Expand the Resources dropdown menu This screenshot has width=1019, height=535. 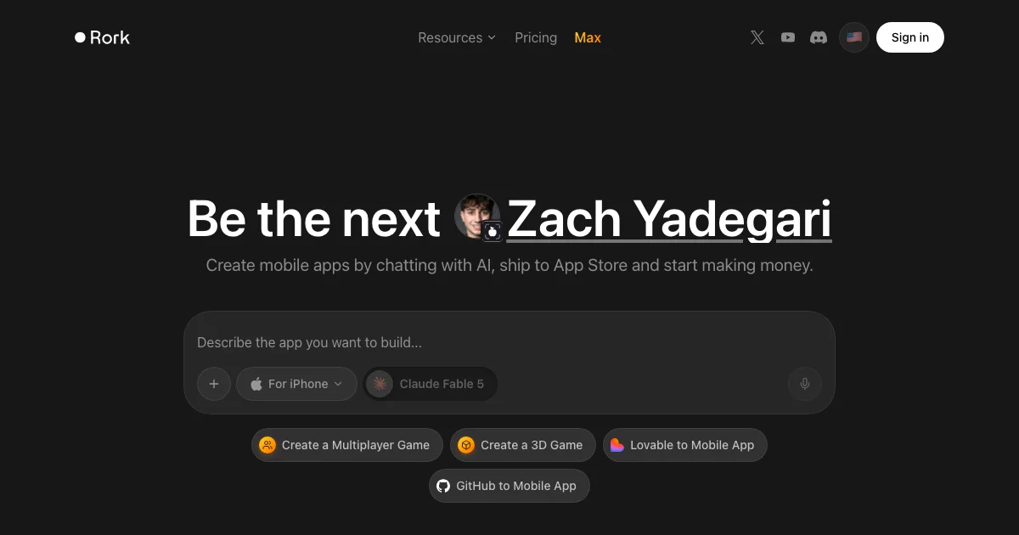[457, 37]
